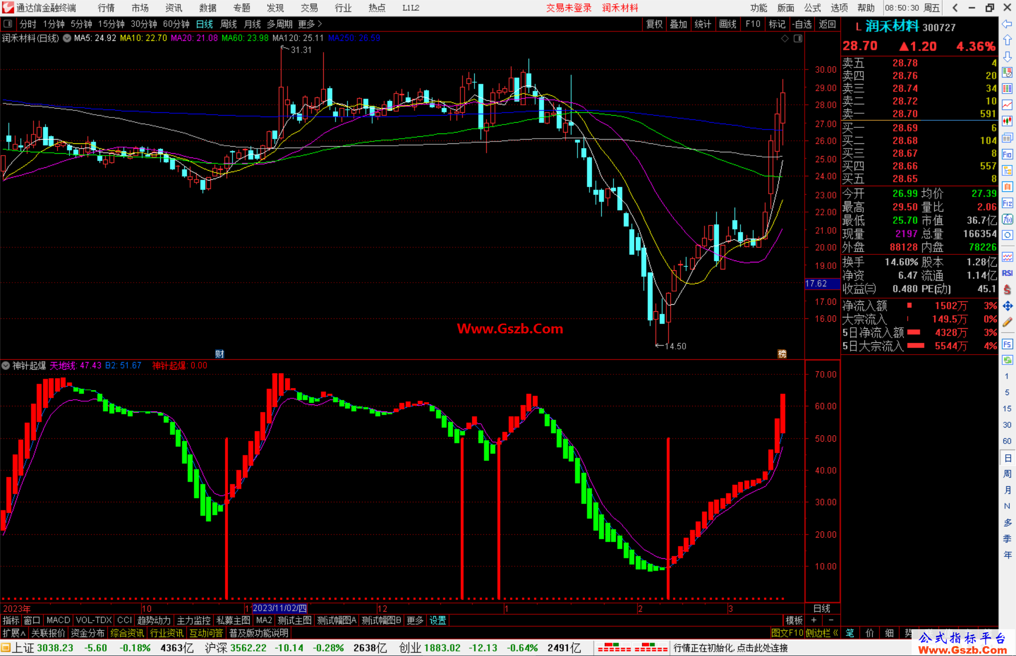Select the 周线 weekly period

pos(229,24)
